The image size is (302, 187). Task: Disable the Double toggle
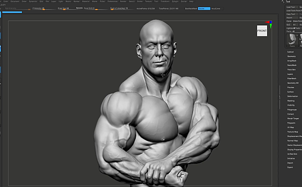click(x=204, y=8)
